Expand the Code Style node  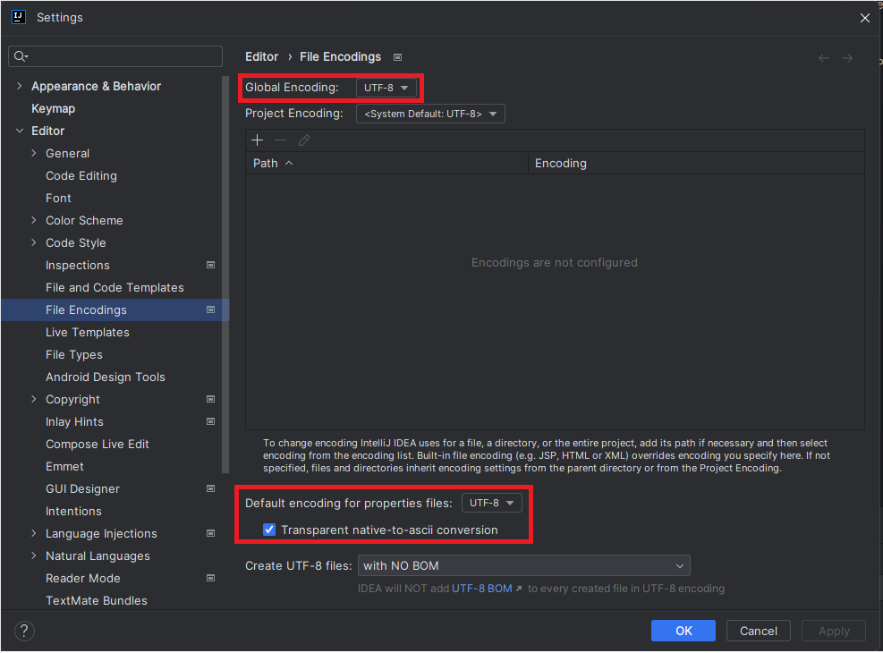tap(34, 242)
